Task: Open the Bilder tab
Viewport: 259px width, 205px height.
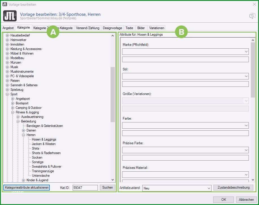Action: 141,28
